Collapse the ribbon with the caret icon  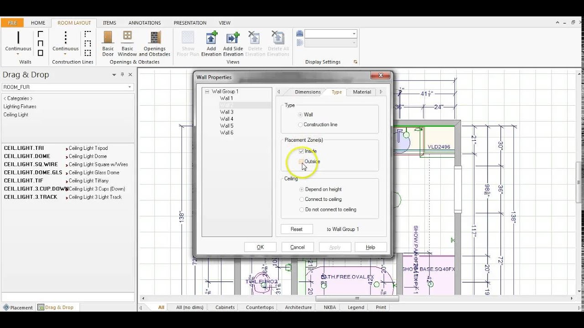coord(558,23)
